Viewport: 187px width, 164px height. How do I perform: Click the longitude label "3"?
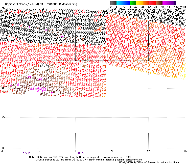(39, 151)
